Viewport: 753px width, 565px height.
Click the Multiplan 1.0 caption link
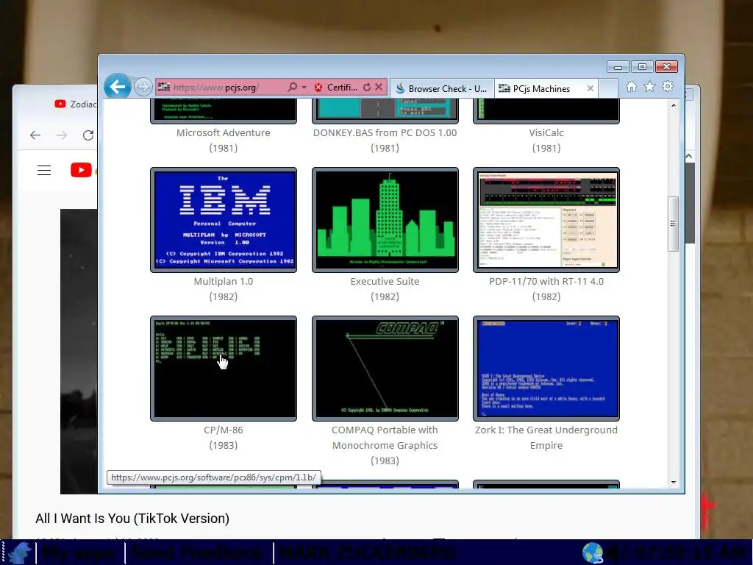point(224,282)
